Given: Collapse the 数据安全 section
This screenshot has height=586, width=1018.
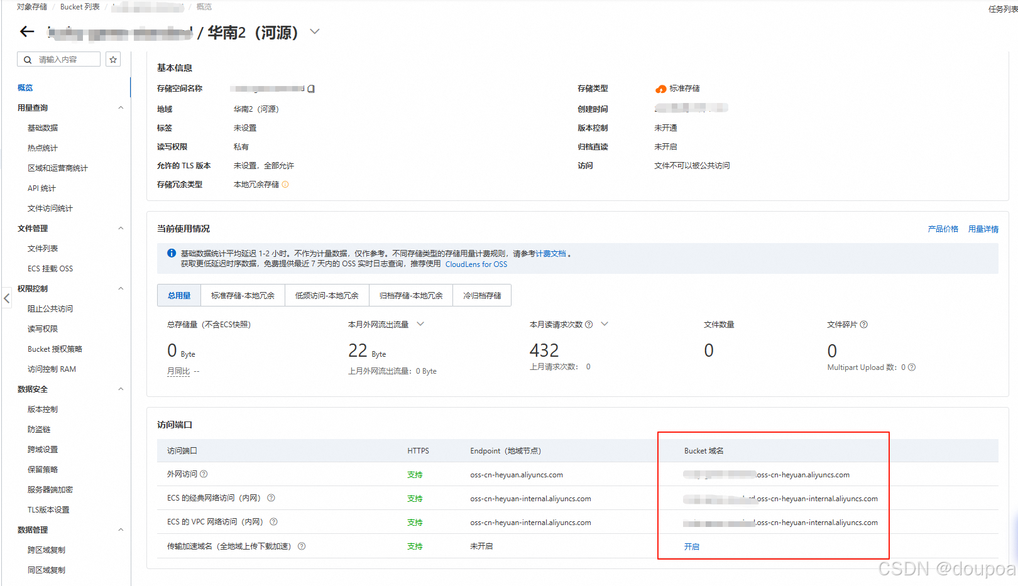Looking at the screenshot, I should pos(121,389).
